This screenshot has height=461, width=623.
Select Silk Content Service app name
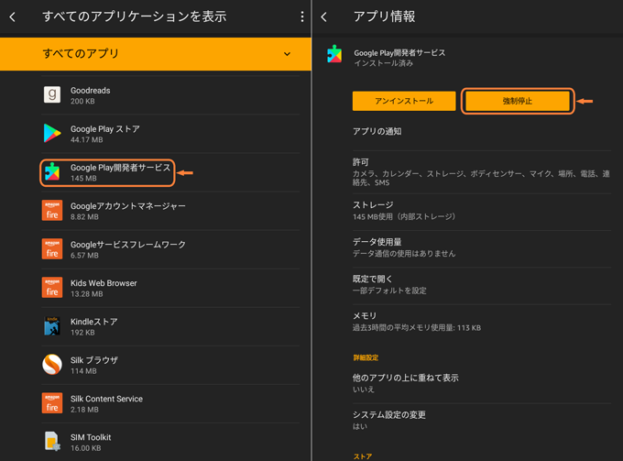[x=106, y=399]
